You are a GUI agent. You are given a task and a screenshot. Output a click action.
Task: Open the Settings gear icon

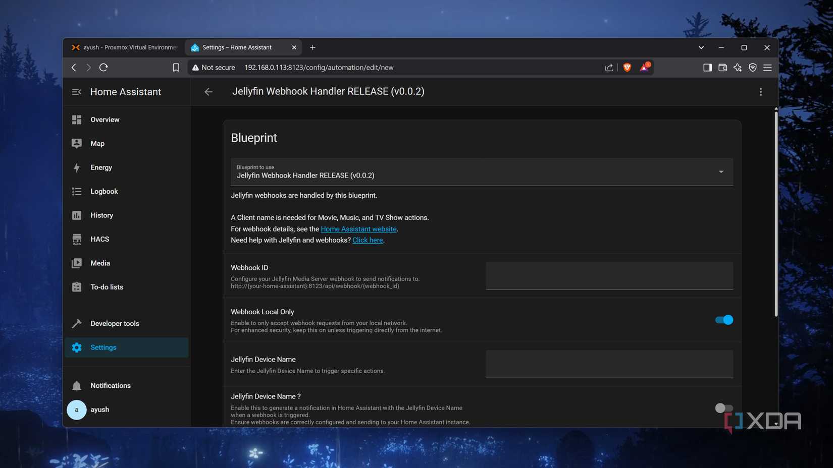click(76, 347)
